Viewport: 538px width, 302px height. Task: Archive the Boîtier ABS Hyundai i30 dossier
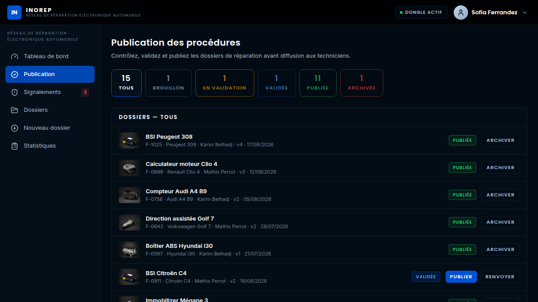(x=500, y=250)
